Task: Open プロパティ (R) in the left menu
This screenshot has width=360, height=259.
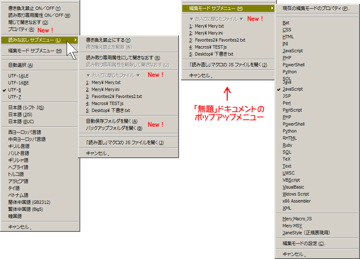Action: (x=21, y=30)
